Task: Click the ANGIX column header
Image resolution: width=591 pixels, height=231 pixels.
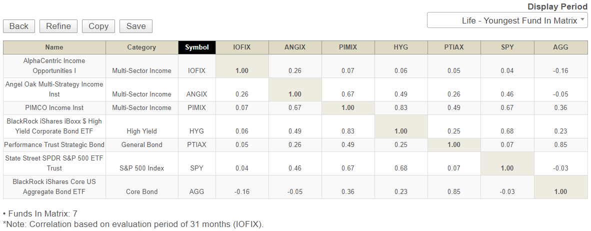Action: pos(295,47)
